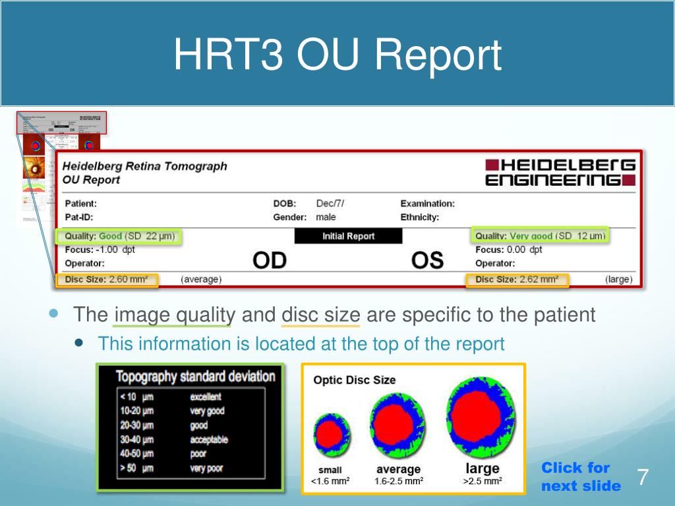
Task: Click the large OD eye label
Action: pos(270,260)
